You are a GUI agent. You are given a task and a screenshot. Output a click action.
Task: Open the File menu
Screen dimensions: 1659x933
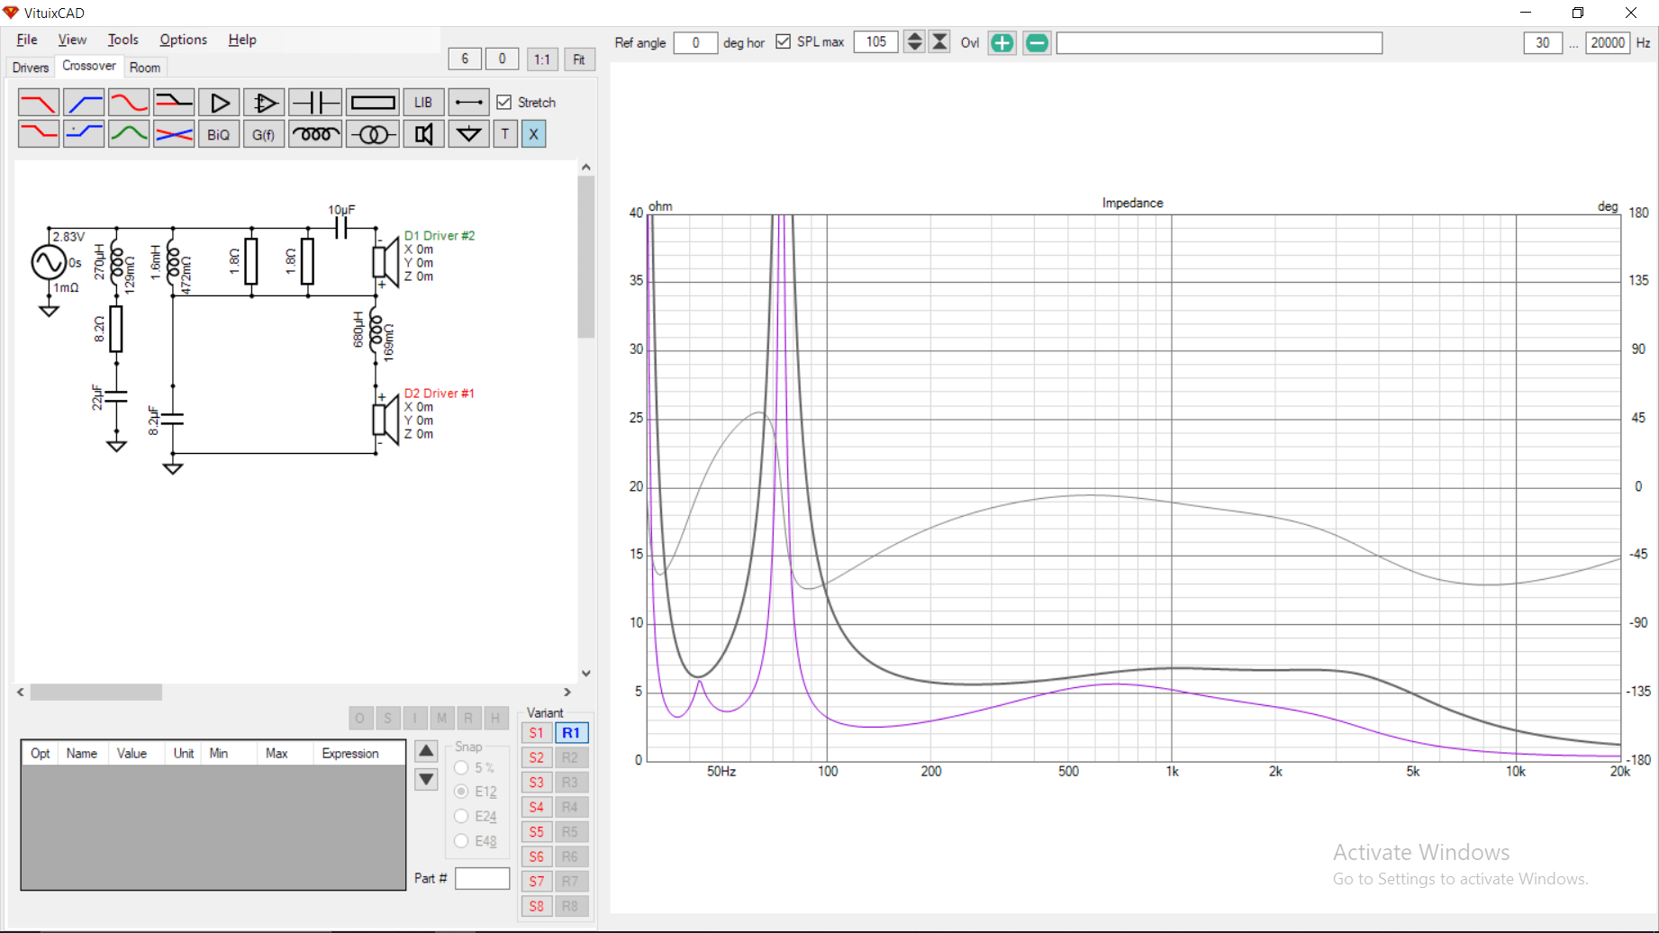[x=27, y=40]
